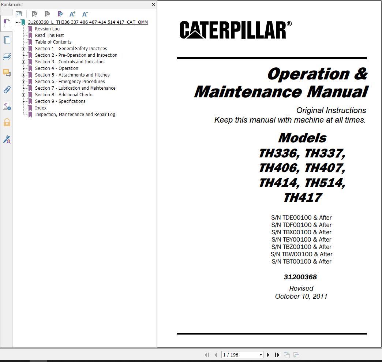This screenshot has height=362, width=382.
Task: Go to the next page
Action: point(268,355)
